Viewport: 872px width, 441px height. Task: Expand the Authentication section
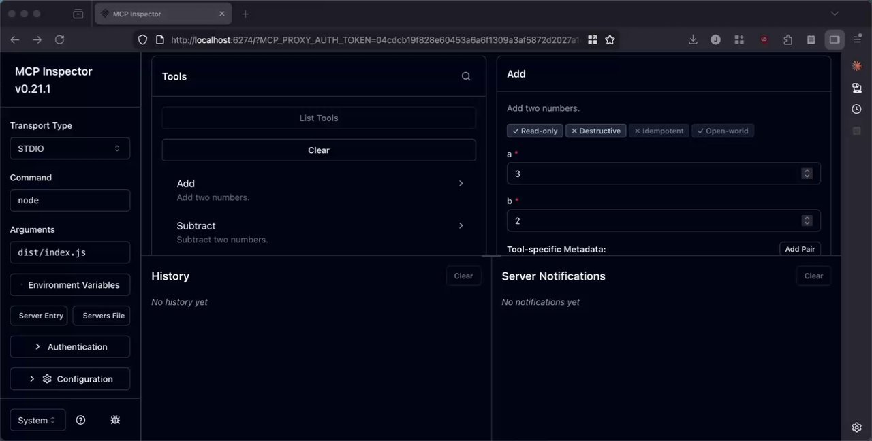coord(69,346)
